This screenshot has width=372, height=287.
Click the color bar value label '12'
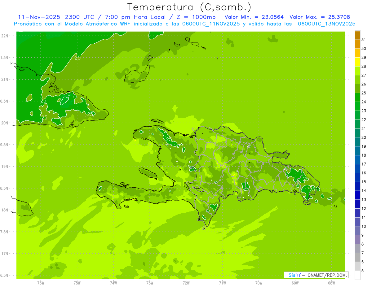click(364, 208)
